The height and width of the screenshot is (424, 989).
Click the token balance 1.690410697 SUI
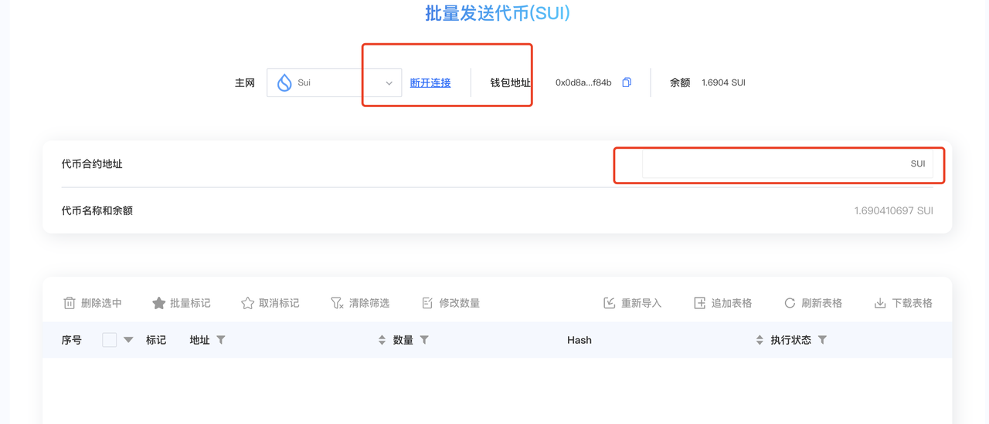click(893, 210)
